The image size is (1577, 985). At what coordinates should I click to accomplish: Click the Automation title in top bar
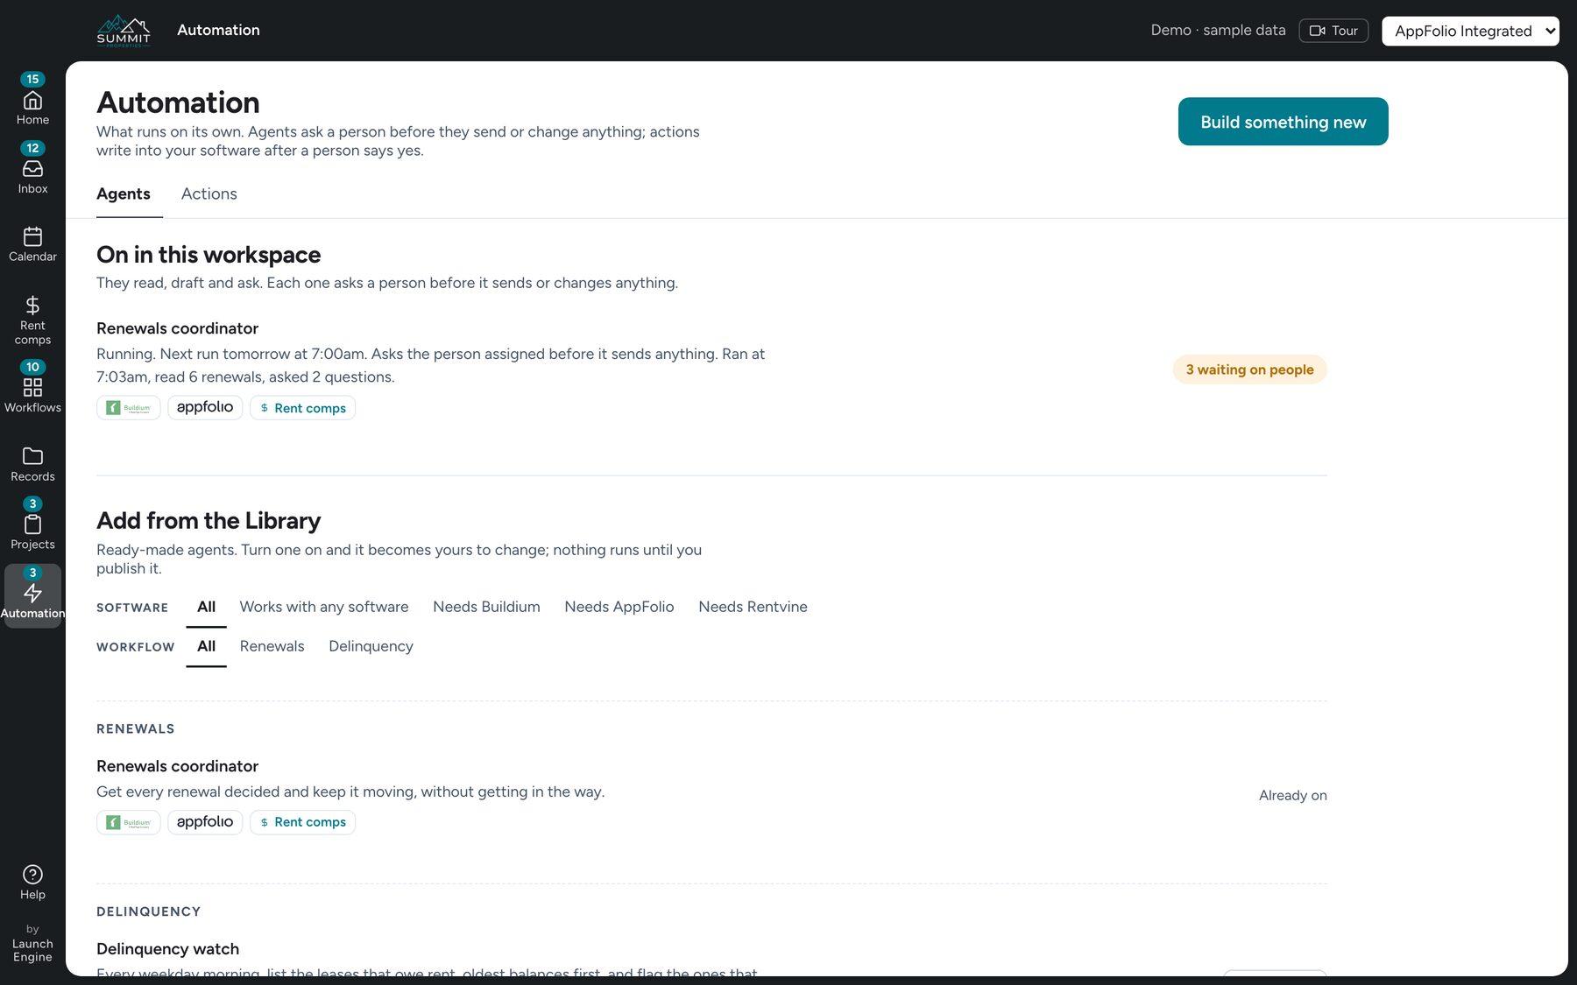[x=218, y=30]
